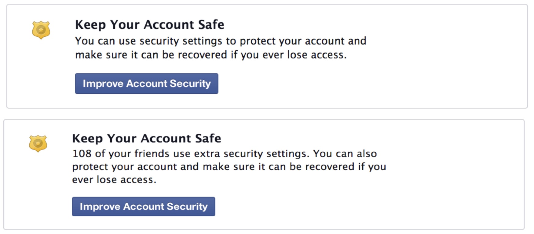
Task: Click the sentence '108 of your friends use extra security settings.'
Action: (191, 154)
